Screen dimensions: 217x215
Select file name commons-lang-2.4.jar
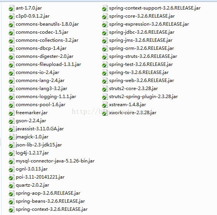[x=40, y=80]
